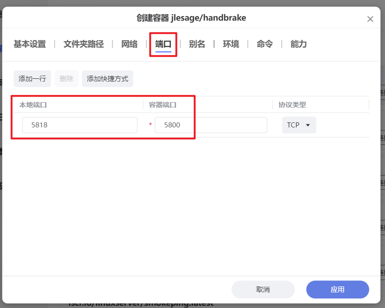Close the create container dialog
The height and width of the screenshot is (308, 385).
[370, 19]
